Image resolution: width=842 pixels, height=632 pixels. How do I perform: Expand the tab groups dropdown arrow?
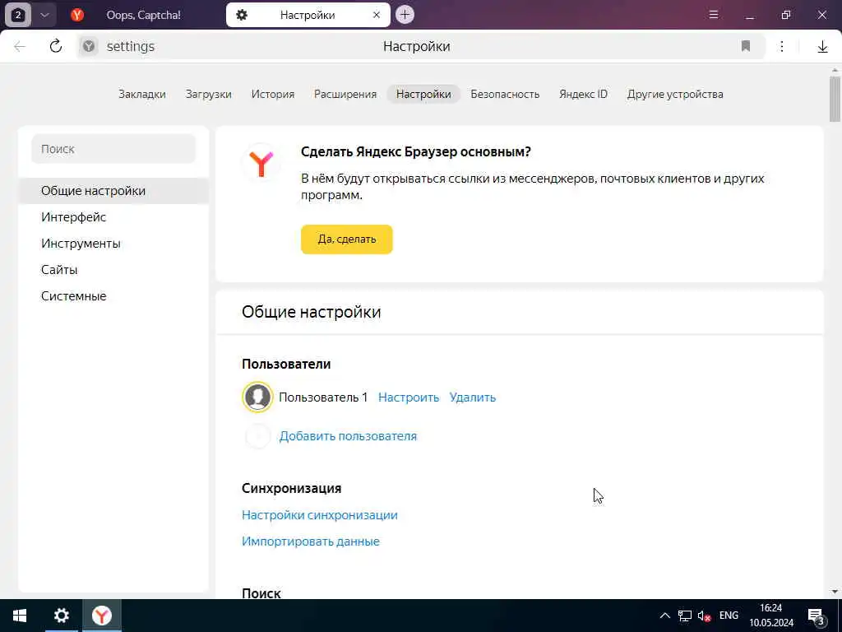coord(44,15)
